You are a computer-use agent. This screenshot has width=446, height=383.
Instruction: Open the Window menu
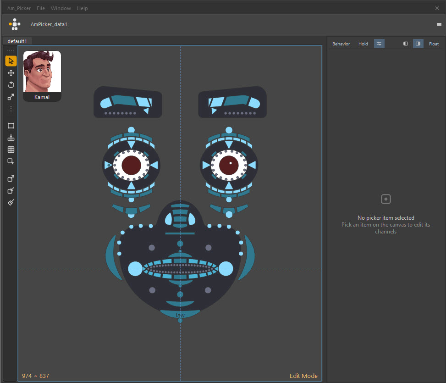coord(61,8)
